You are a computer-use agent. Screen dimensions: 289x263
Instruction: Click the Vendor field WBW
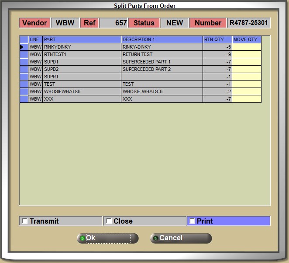click(x=65, y=23)
